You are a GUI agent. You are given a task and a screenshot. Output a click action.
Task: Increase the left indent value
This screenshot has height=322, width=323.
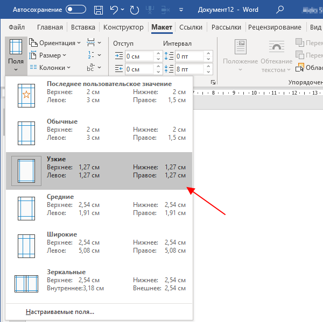(x=158, y=54)
